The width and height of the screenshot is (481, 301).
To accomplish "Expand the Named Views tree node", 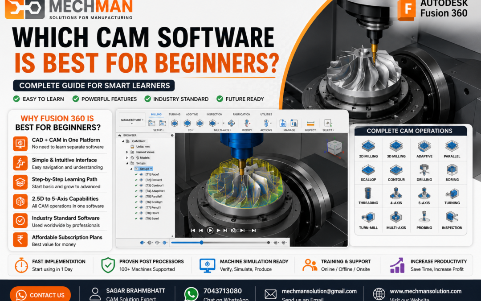I will (x=127, y=152).
